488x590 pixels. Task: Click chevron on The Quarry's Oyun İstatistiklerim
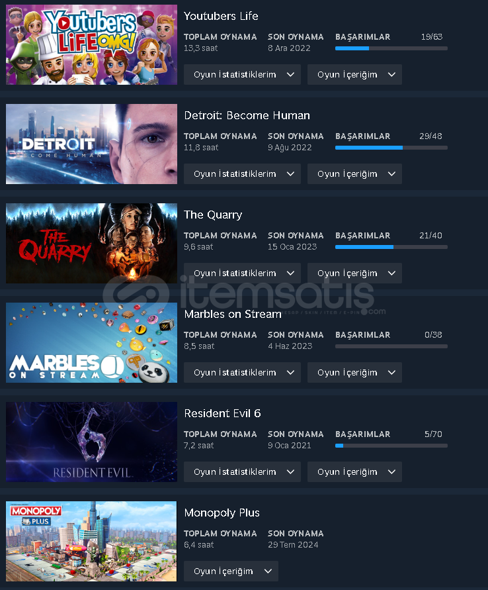[x=290, y=273]
